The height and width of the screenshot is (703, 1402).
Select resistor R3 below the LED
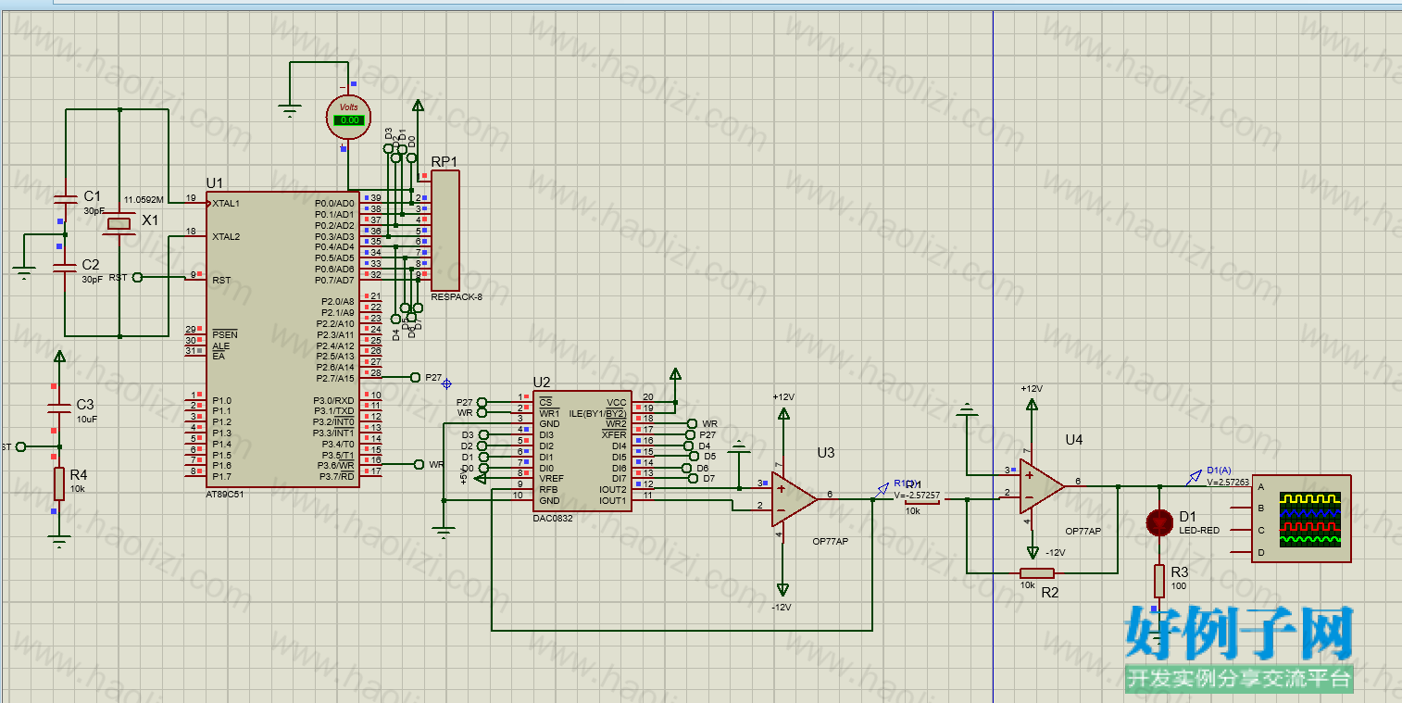pos(1158,580)
